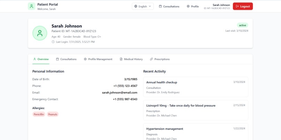Click the Patient Portal logo icon

click(31, 6)
